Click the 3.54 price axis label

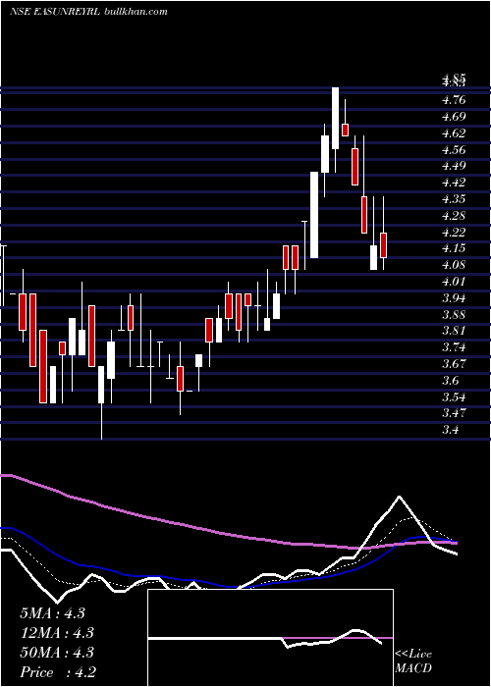click(x=454, y=396)
